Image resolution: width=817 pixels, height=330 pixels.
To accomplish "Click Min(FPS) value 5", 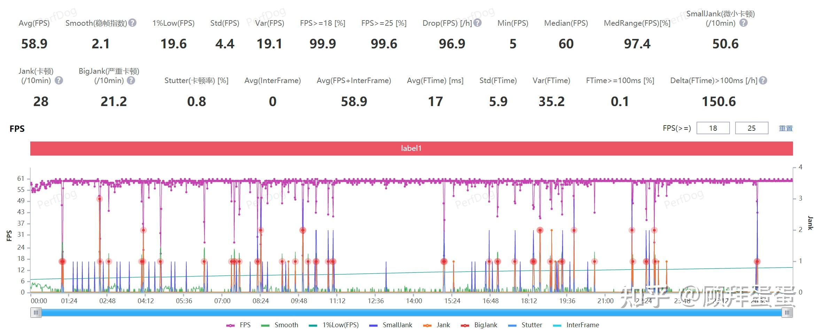I will point(513,44).
